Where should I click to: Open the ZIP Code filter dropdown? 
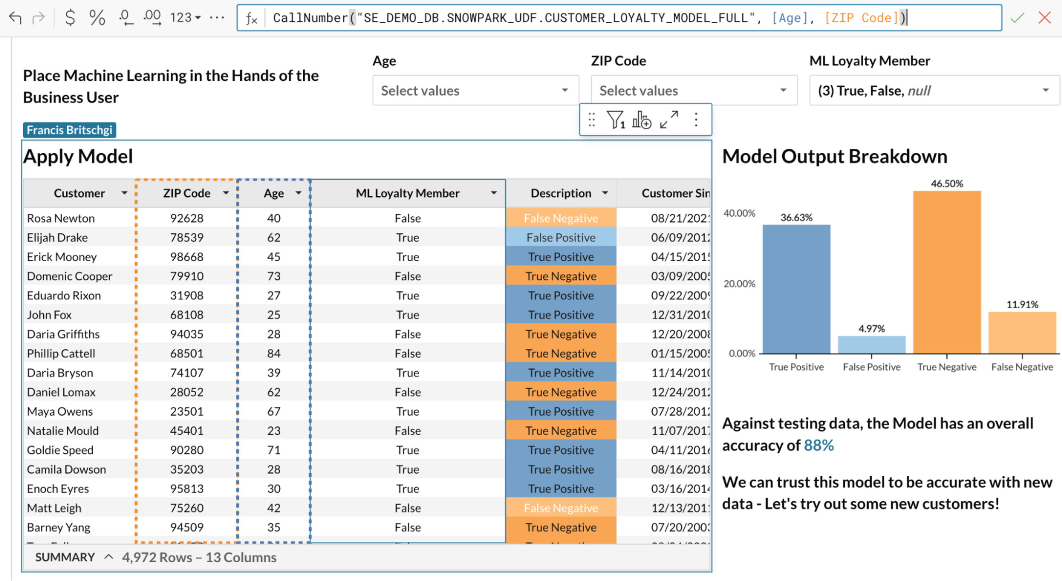(x=694, y=90)
